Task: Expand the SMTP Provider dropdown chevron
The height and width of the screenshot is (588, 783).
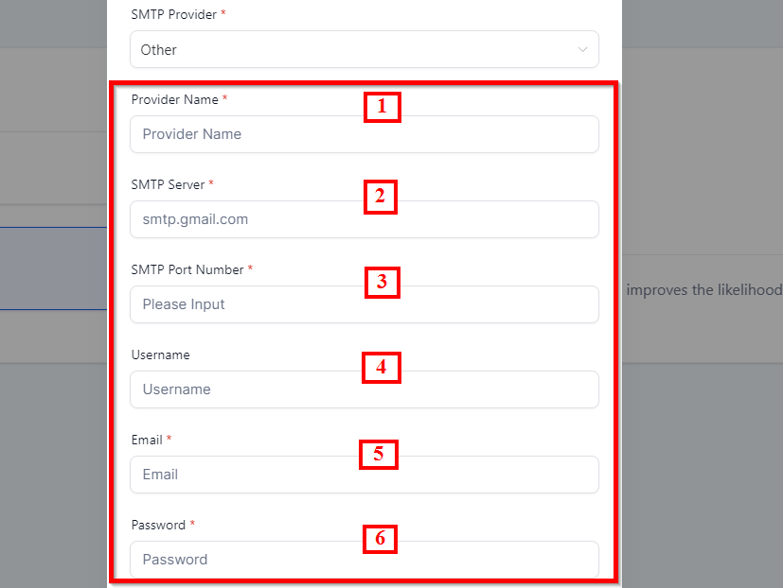Action: 582,50
